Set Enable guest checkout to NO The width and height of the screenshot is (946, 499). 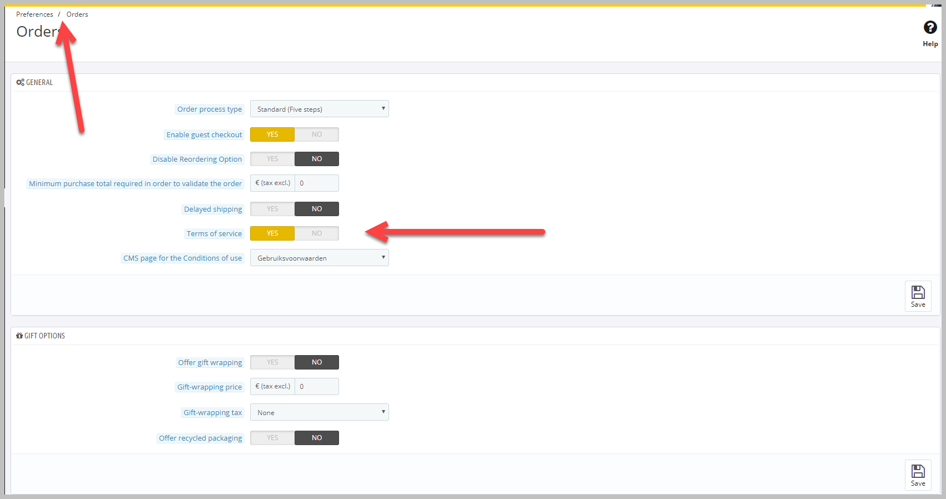316,134
